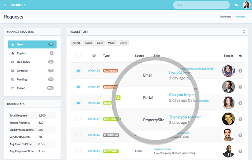Click the PLUMBING type tag
Screen dimensions: 252x160
point(110,71)
